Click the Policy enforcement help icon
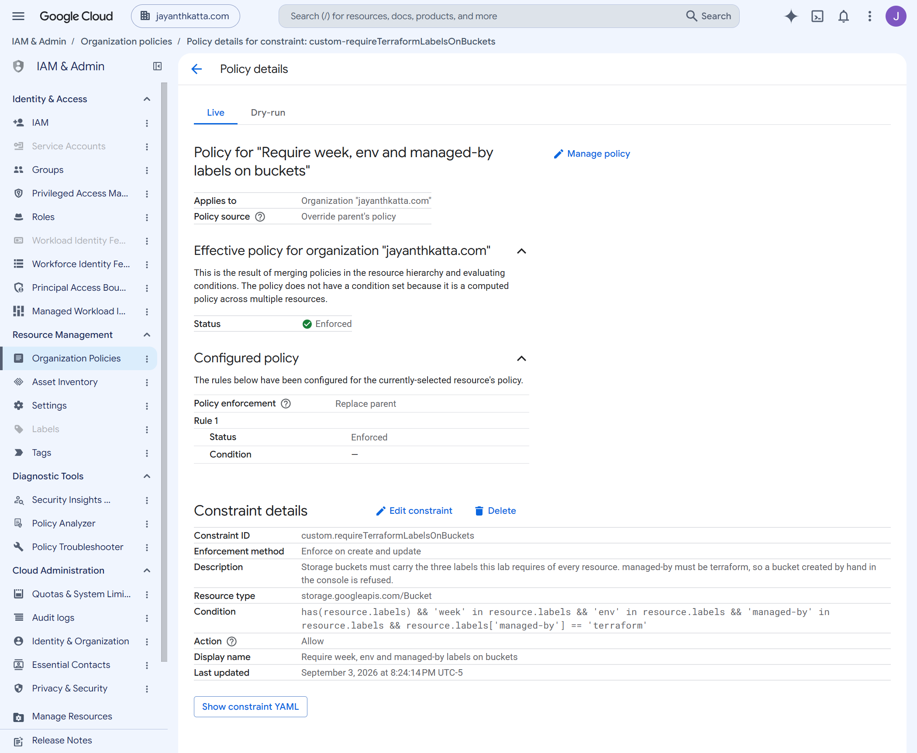 click(286, 404)
